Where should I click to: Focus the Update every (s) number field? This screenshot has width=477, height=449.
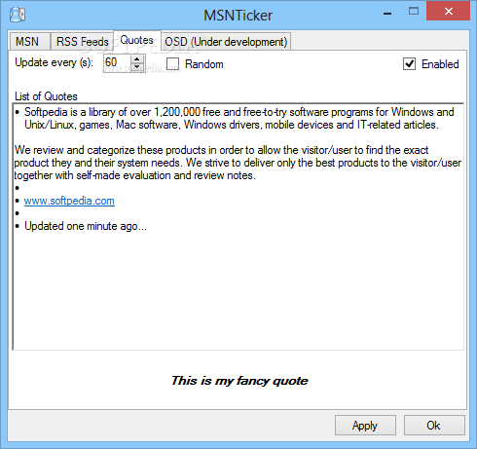point(117,62)
